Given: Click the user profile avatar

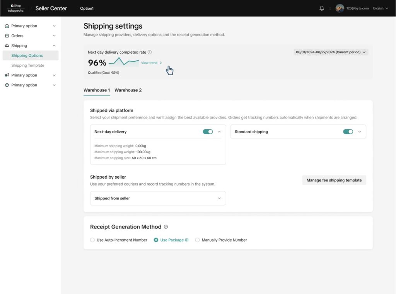Looking at the screenshot, I should [x=340, y=8].
